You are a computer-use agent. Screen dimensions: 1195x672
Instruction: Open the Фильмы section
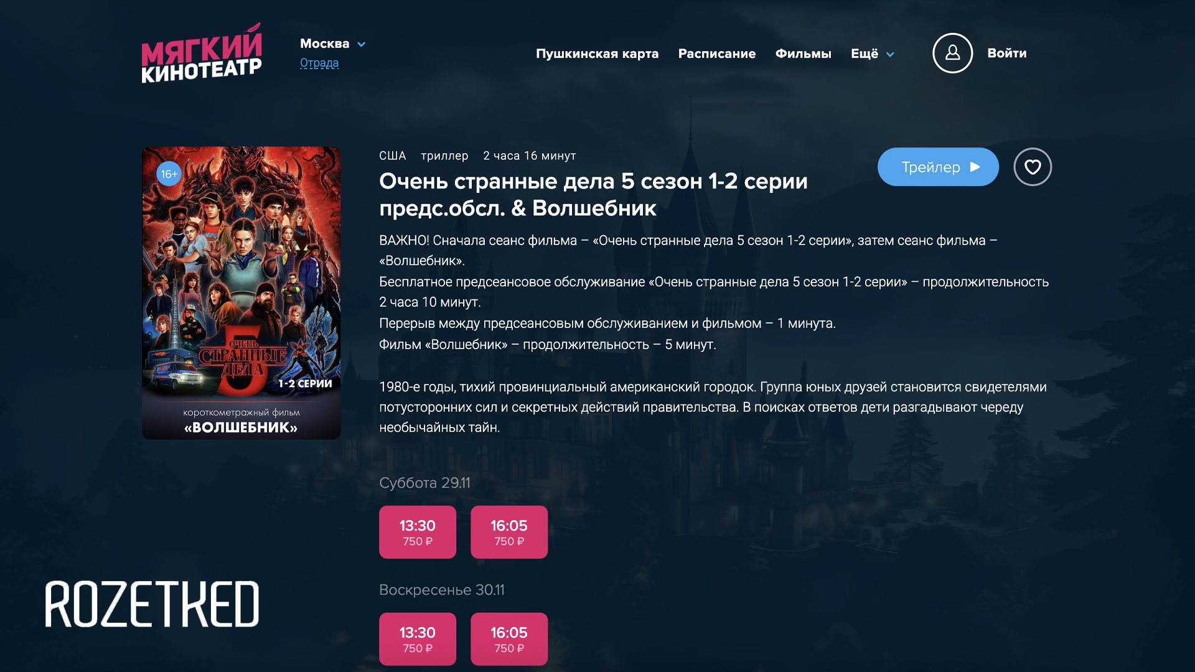803,54
